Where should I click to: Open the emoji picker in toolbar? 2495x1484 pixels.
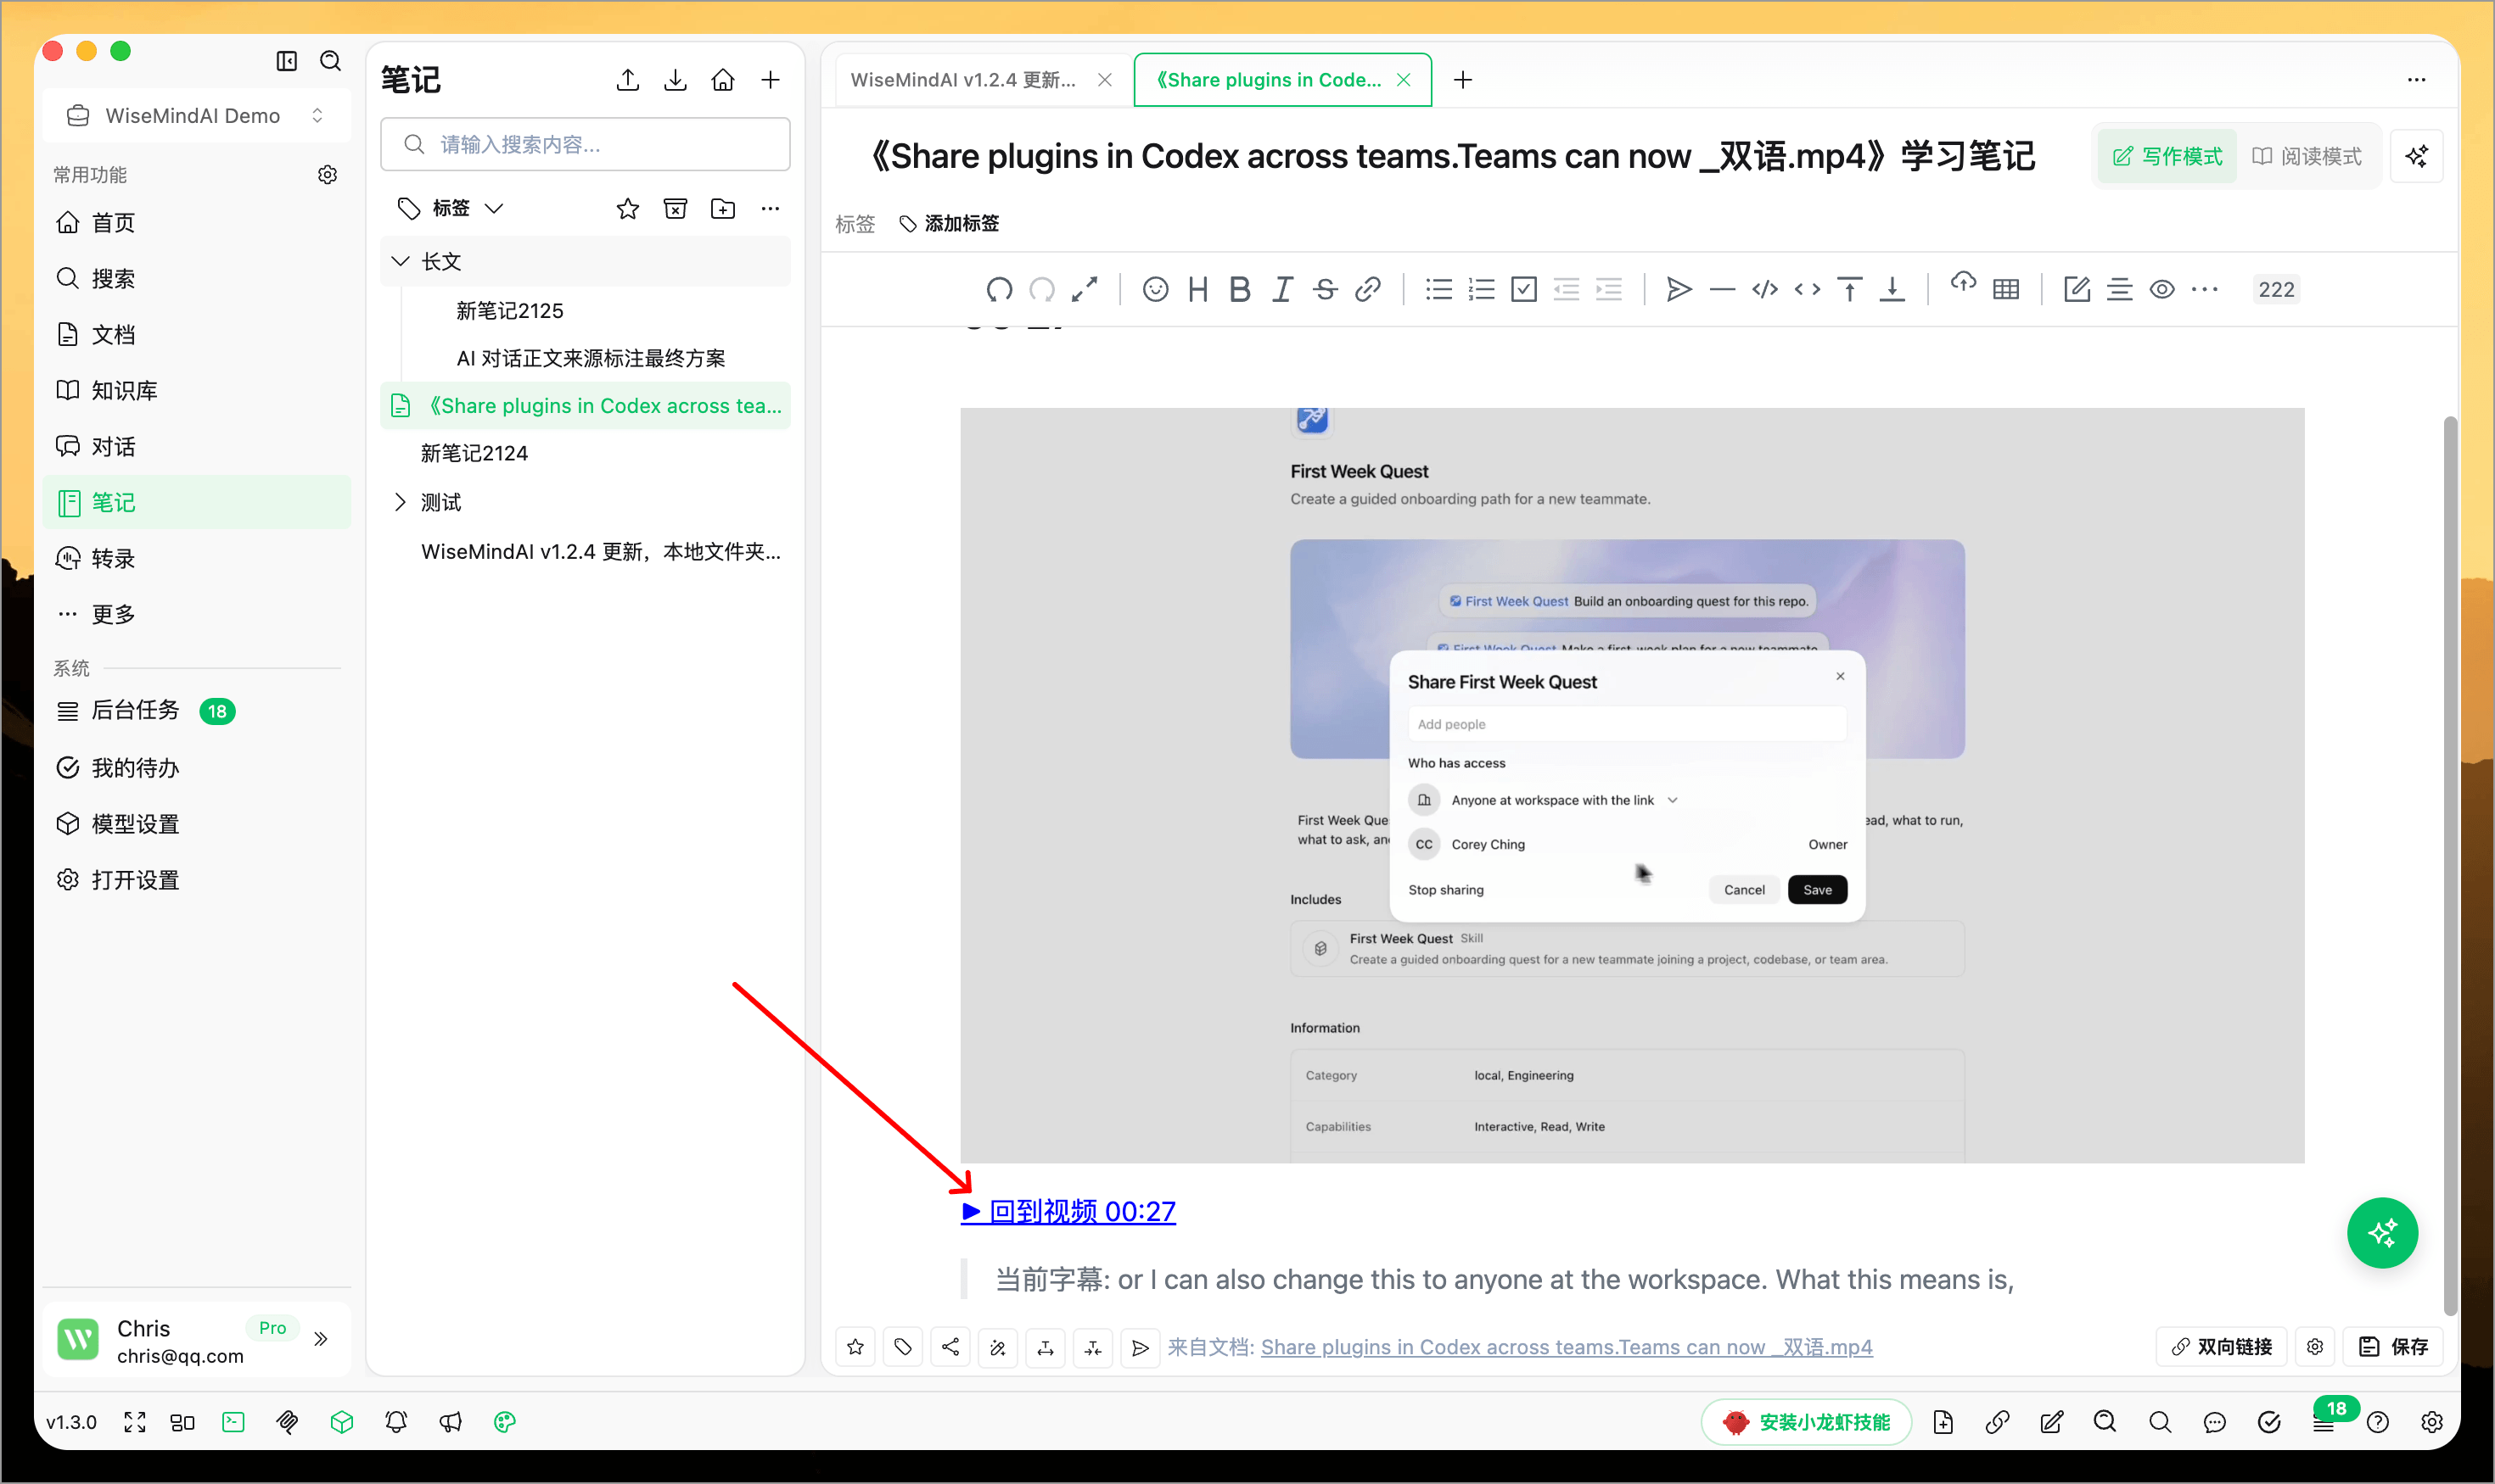pos(1155,289)
